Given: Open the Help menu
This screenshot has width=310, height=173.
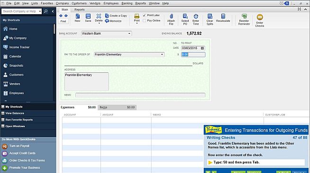Looking at the screenshot, I should coord(165,3).
